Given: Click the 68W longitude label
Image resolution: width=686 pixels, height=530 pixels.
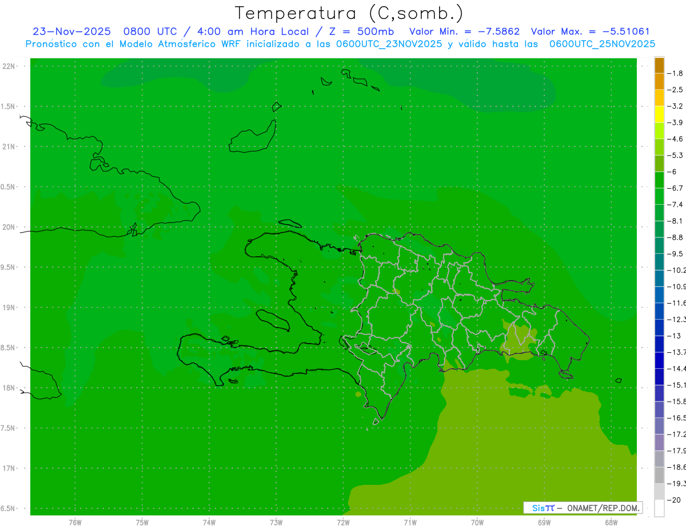Looking at the screenshot, I should click(611, 523).
